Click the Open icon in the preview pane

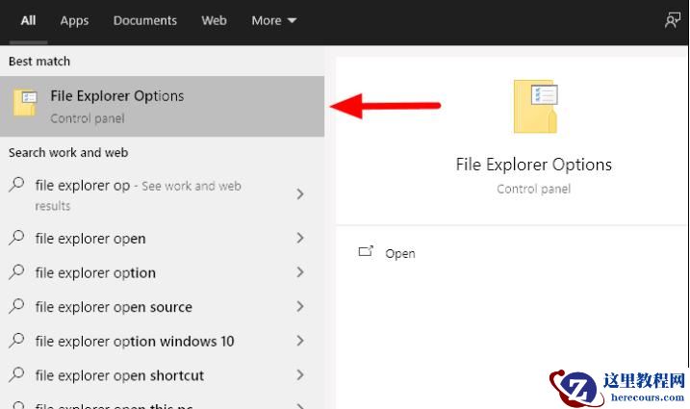point(366,252)
